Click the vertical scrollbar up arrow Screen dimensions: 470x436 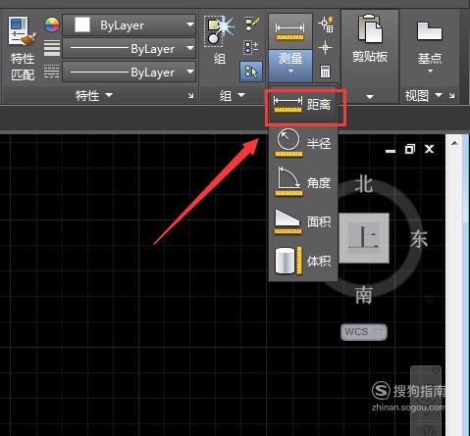(454, 143)
